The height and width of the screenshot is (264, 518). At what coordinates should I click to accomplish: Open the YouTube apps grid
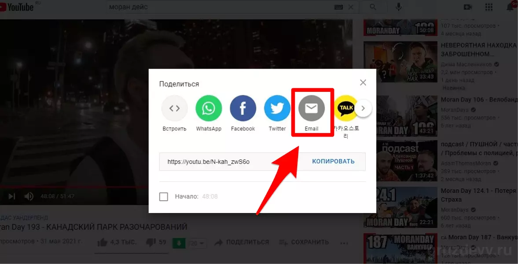click(x=489, y=7)
